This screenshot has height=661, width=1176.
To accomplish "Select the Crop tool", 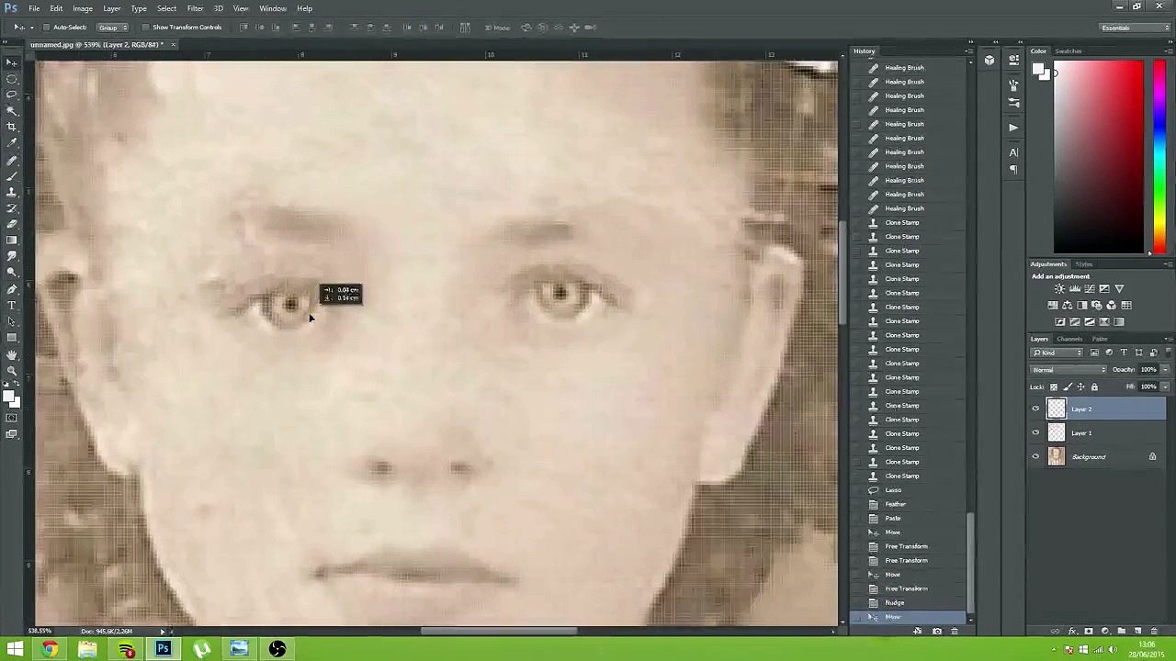I will [12, 127].
